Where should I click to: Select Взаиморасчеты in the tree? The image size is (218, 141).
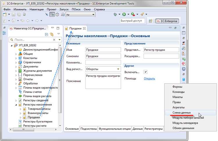tap(38, 113)
